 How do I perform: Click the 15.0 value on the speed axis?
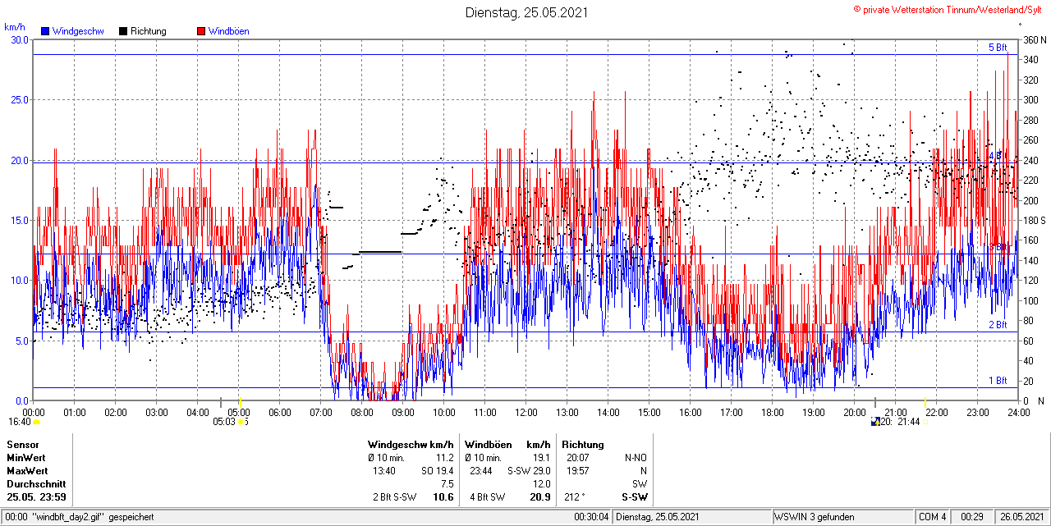(x=19, y=220)
